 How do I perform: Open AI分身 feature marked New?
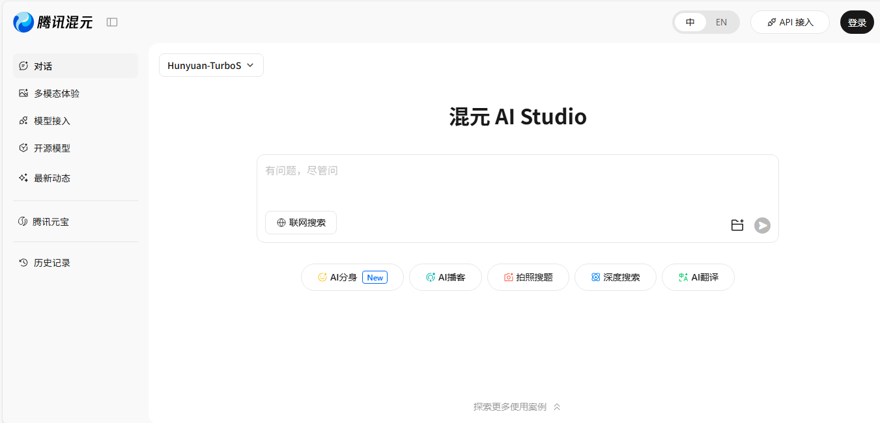pyautogui.click(x=352, y=277)
